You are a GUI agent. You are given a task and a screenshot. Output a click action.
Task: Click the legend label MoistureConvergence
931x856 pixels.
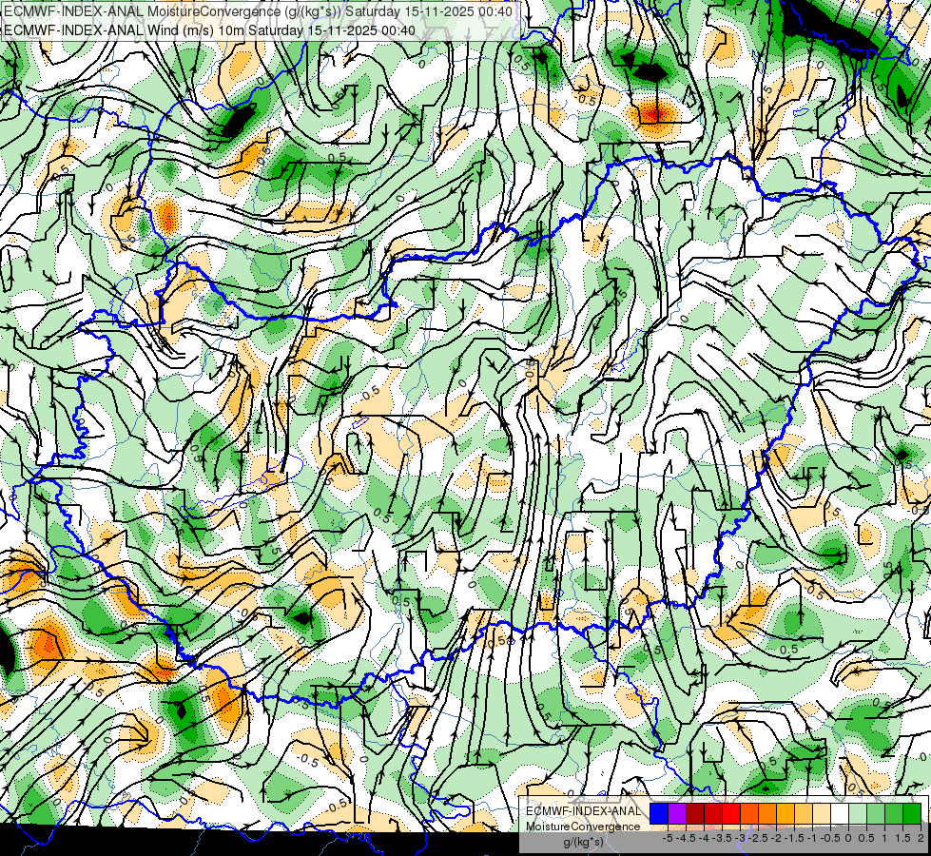tap(583, 827)
